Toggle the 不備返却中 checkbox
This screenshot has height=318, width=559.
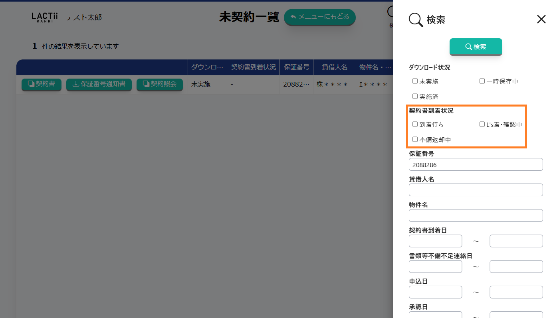pos(415,139)
